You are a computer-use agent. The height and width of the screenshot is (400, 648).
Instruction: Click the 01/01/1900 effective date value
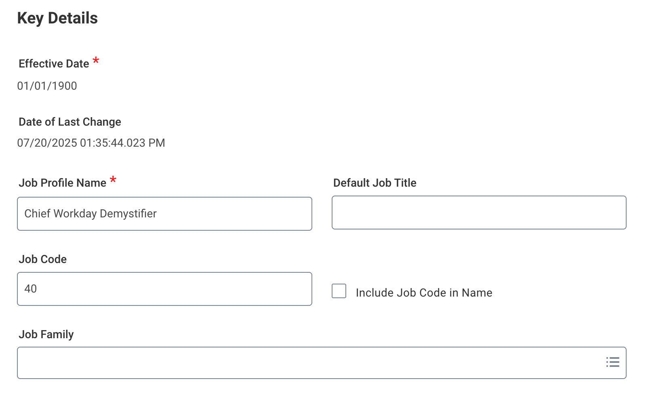tap(47, 86)
